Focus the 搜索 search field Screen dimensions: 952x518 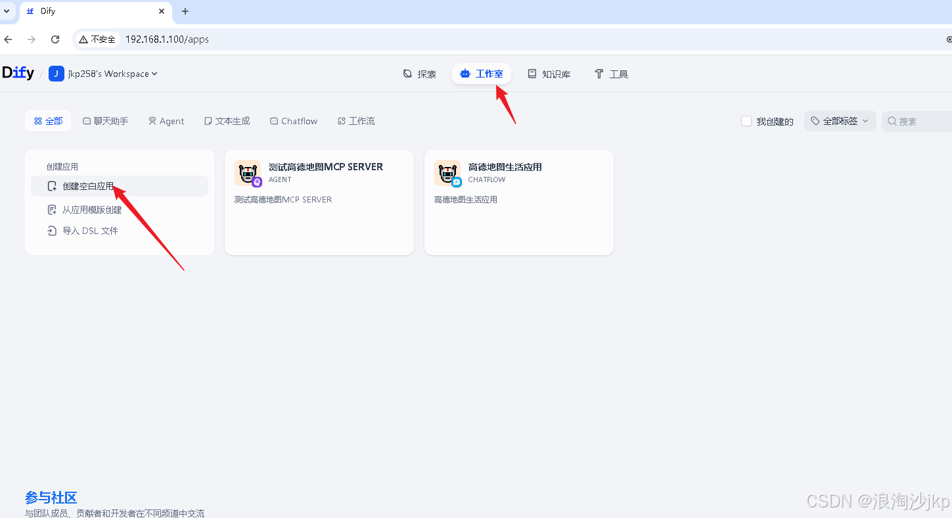917,121
